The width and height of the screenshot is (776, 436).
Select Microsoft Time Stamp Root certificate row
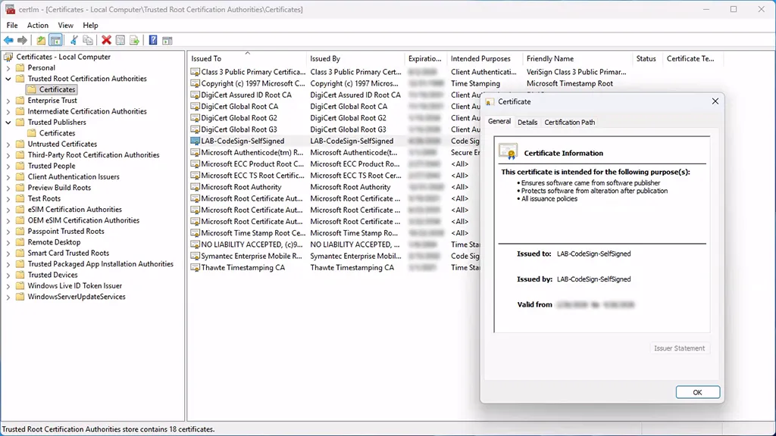334,233
